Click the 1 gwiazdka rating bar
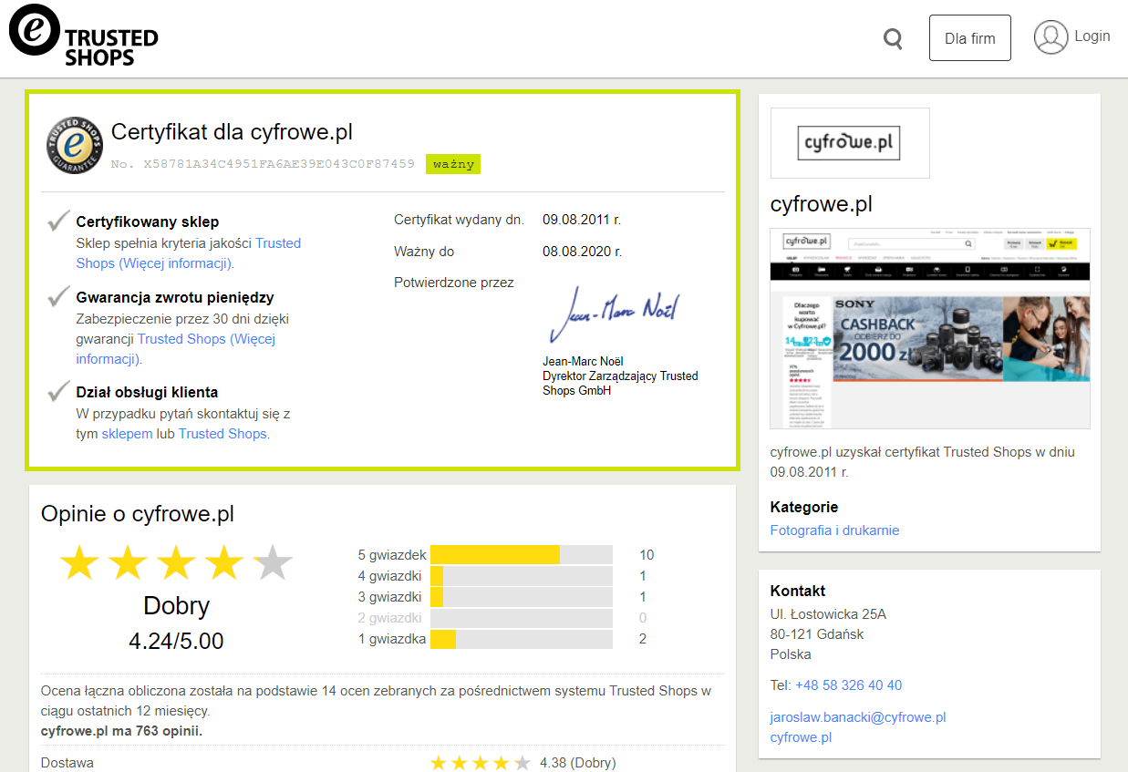Image resolution: width=1128 pixels, height=772 pixels. click(x=522, y=639)
